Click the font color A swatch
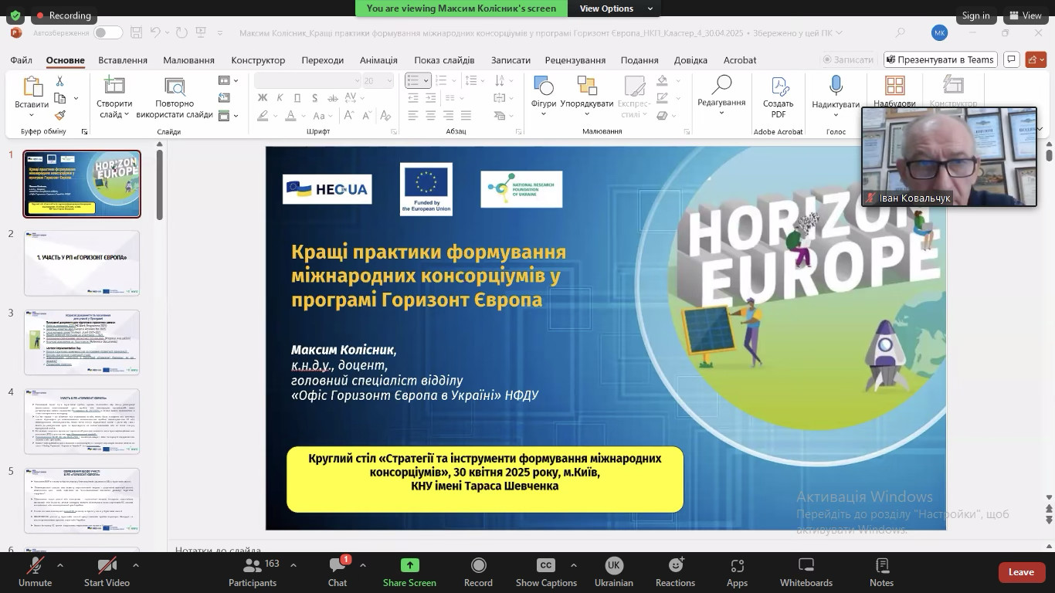 290,116
